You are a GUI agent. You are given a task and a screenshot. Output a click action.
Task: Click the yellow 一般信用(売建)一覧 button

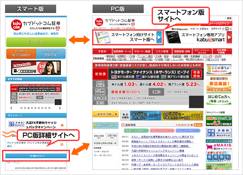tap(106, 114)
